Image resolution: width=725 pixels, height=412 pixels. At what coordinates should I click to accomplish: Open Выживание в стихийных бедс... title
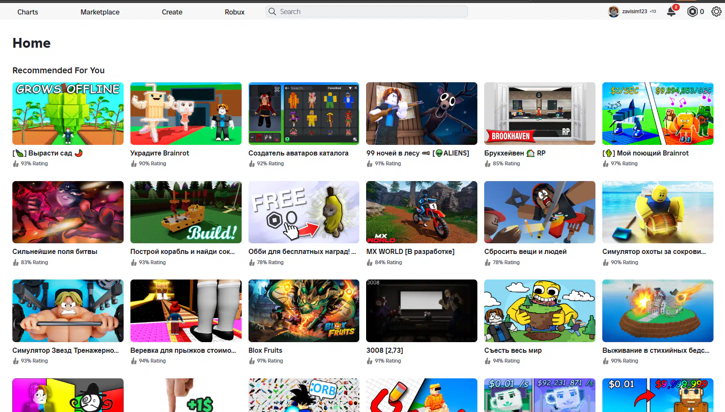coord(656,350)
